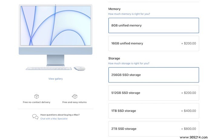The image size is (212, 140).
Task: Click the Magic Mouse image
Action: click(x=79, y=68)
